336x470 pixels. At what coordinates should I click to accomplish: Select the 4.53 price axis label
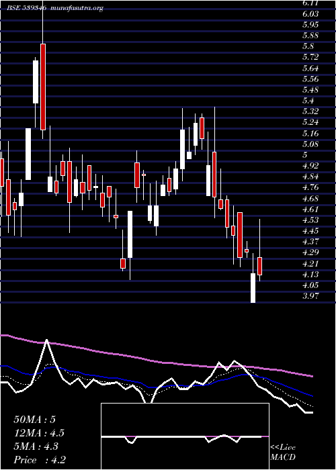pos(310,220)
